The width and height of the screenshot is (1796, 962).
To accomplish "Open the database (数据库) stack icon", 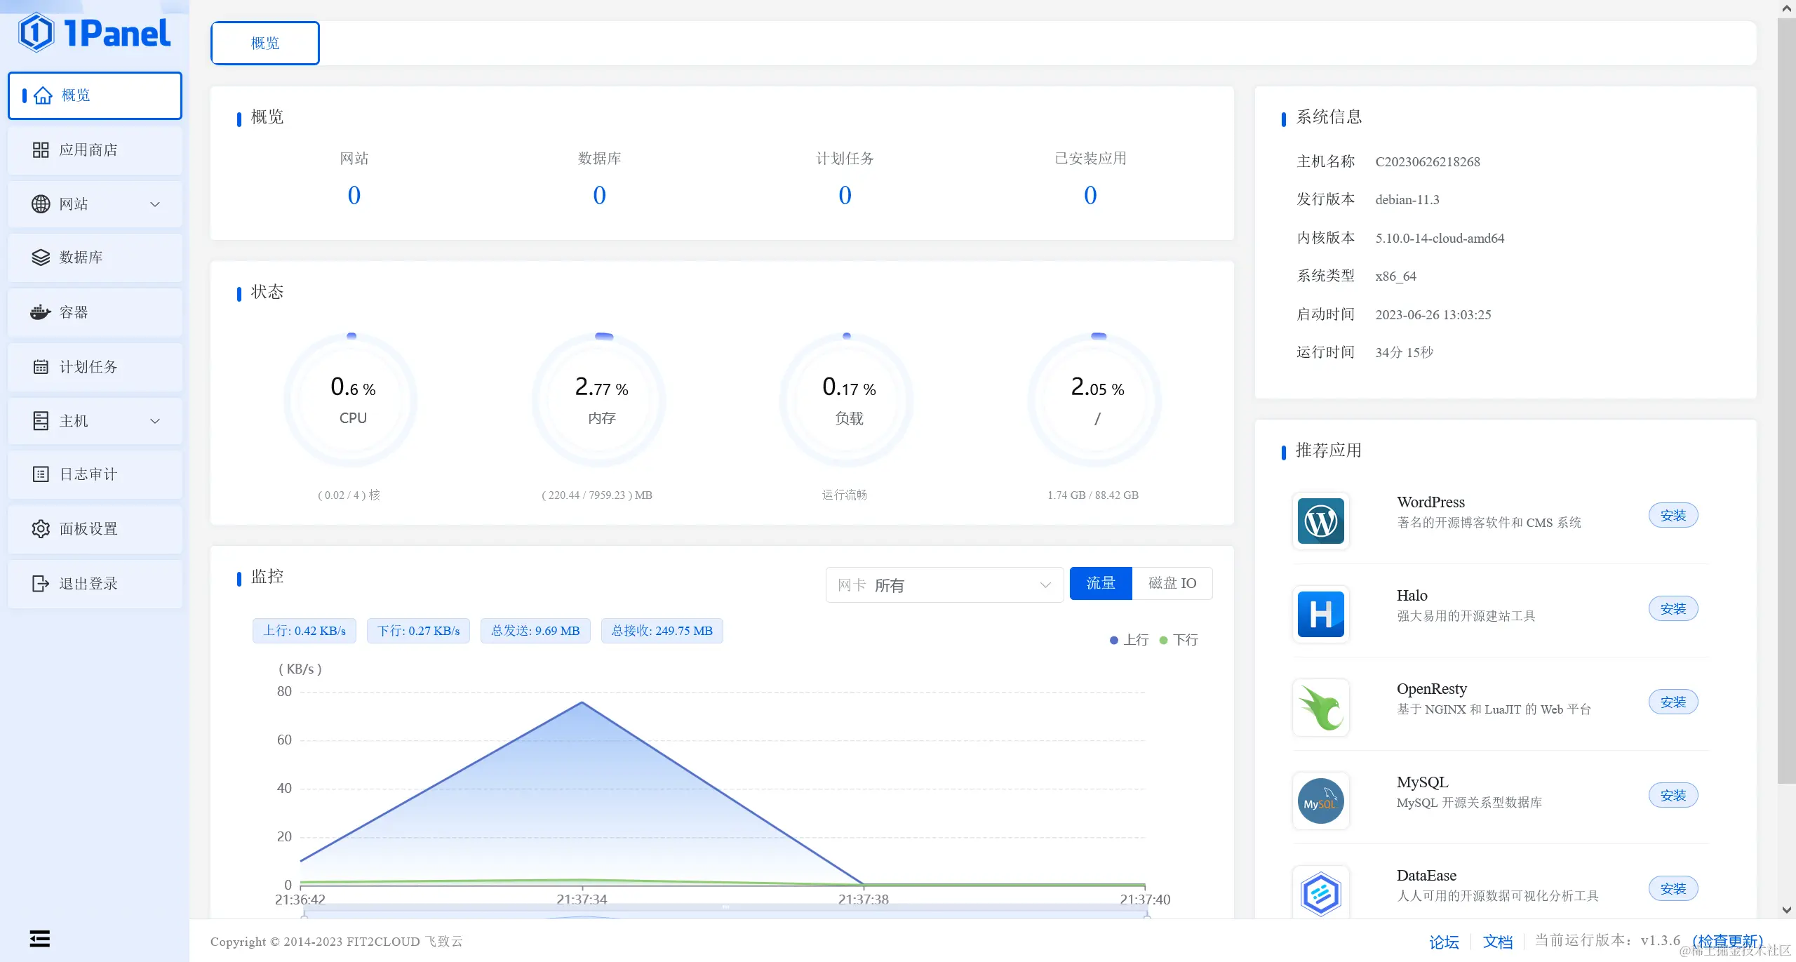I will 41,258.
